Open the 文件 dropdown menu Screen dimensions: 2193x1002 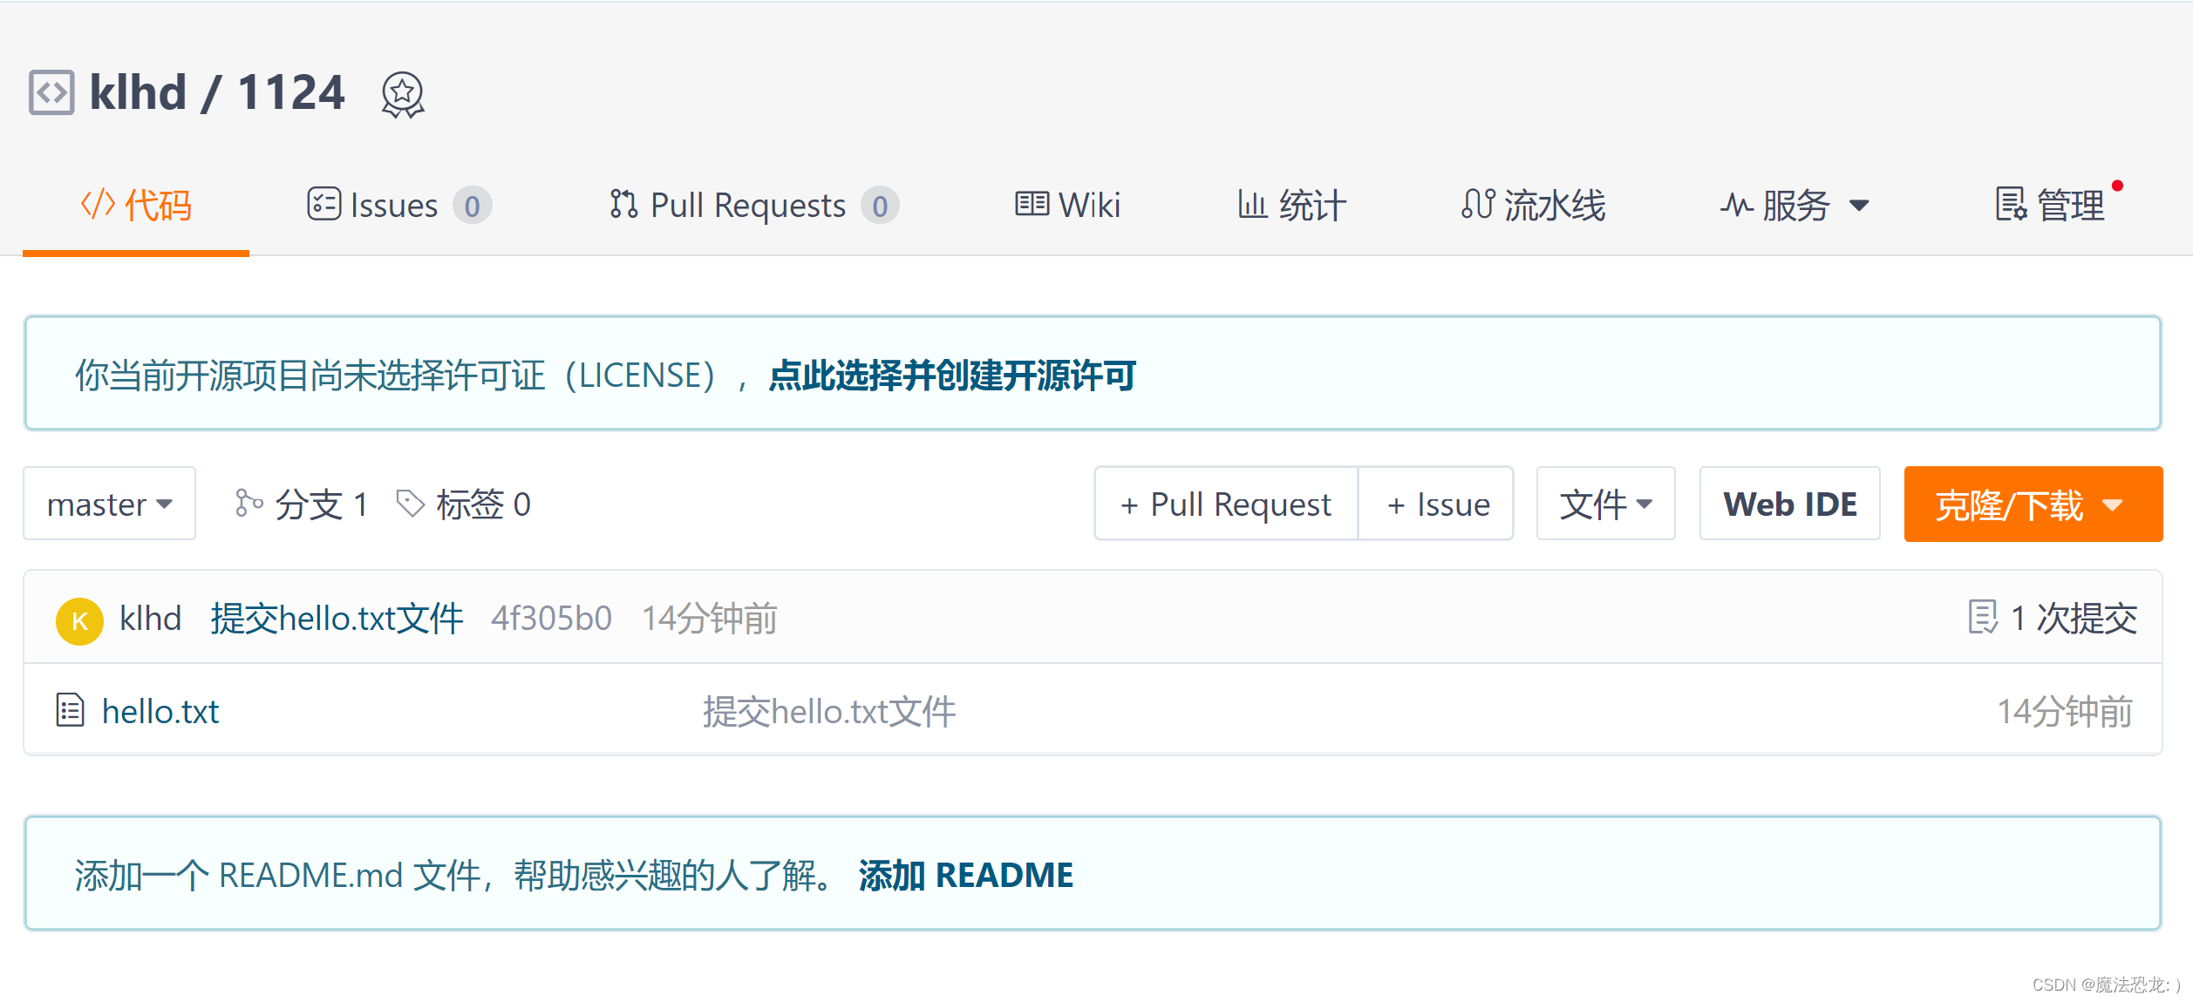coord(1604,504)
